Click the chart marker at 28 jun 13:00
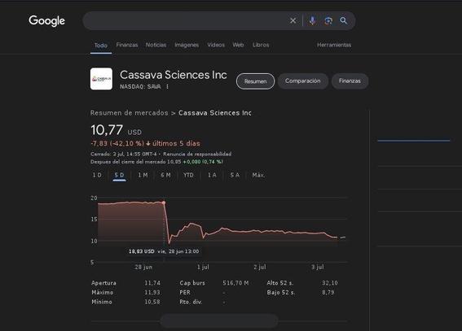The width and height of the screenshot is (462, 331). tap(164, 203)
